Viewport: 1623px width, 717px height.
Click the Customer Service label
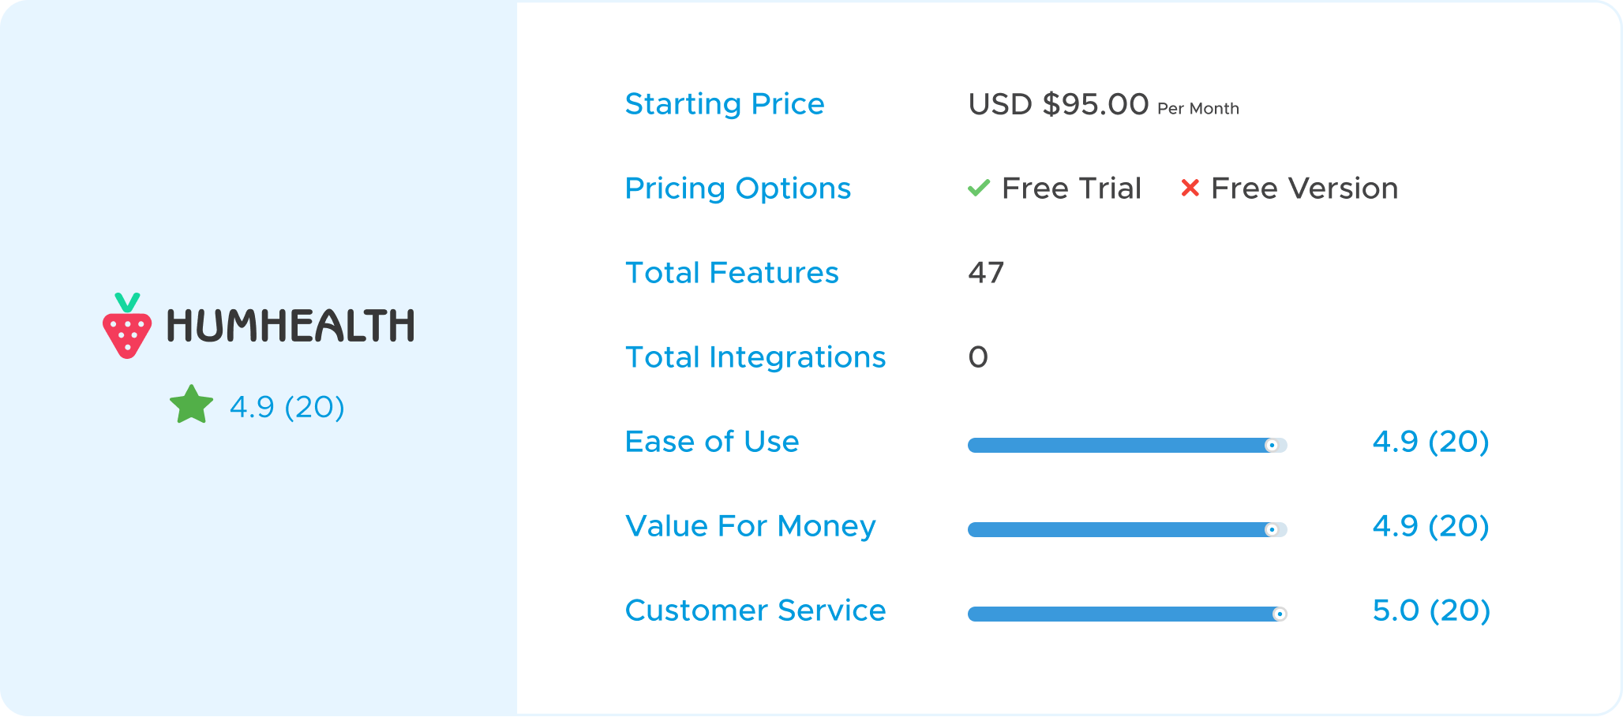pyautogui.click(x=755, y=611)
